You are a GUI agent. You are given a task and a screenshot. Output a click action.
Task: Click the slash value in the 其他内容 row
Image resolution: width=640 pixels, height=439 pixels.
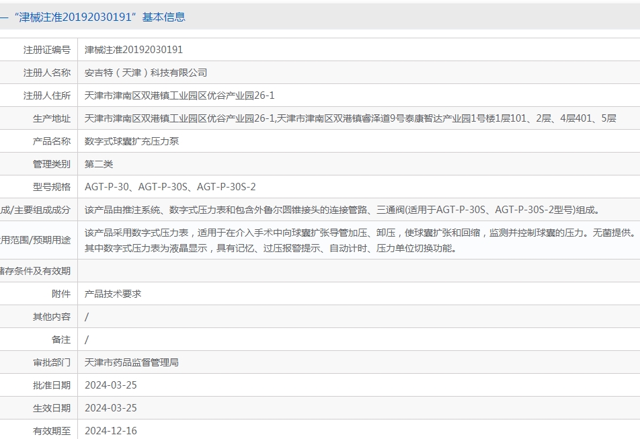pyautogui.click(x=87, y=317)
